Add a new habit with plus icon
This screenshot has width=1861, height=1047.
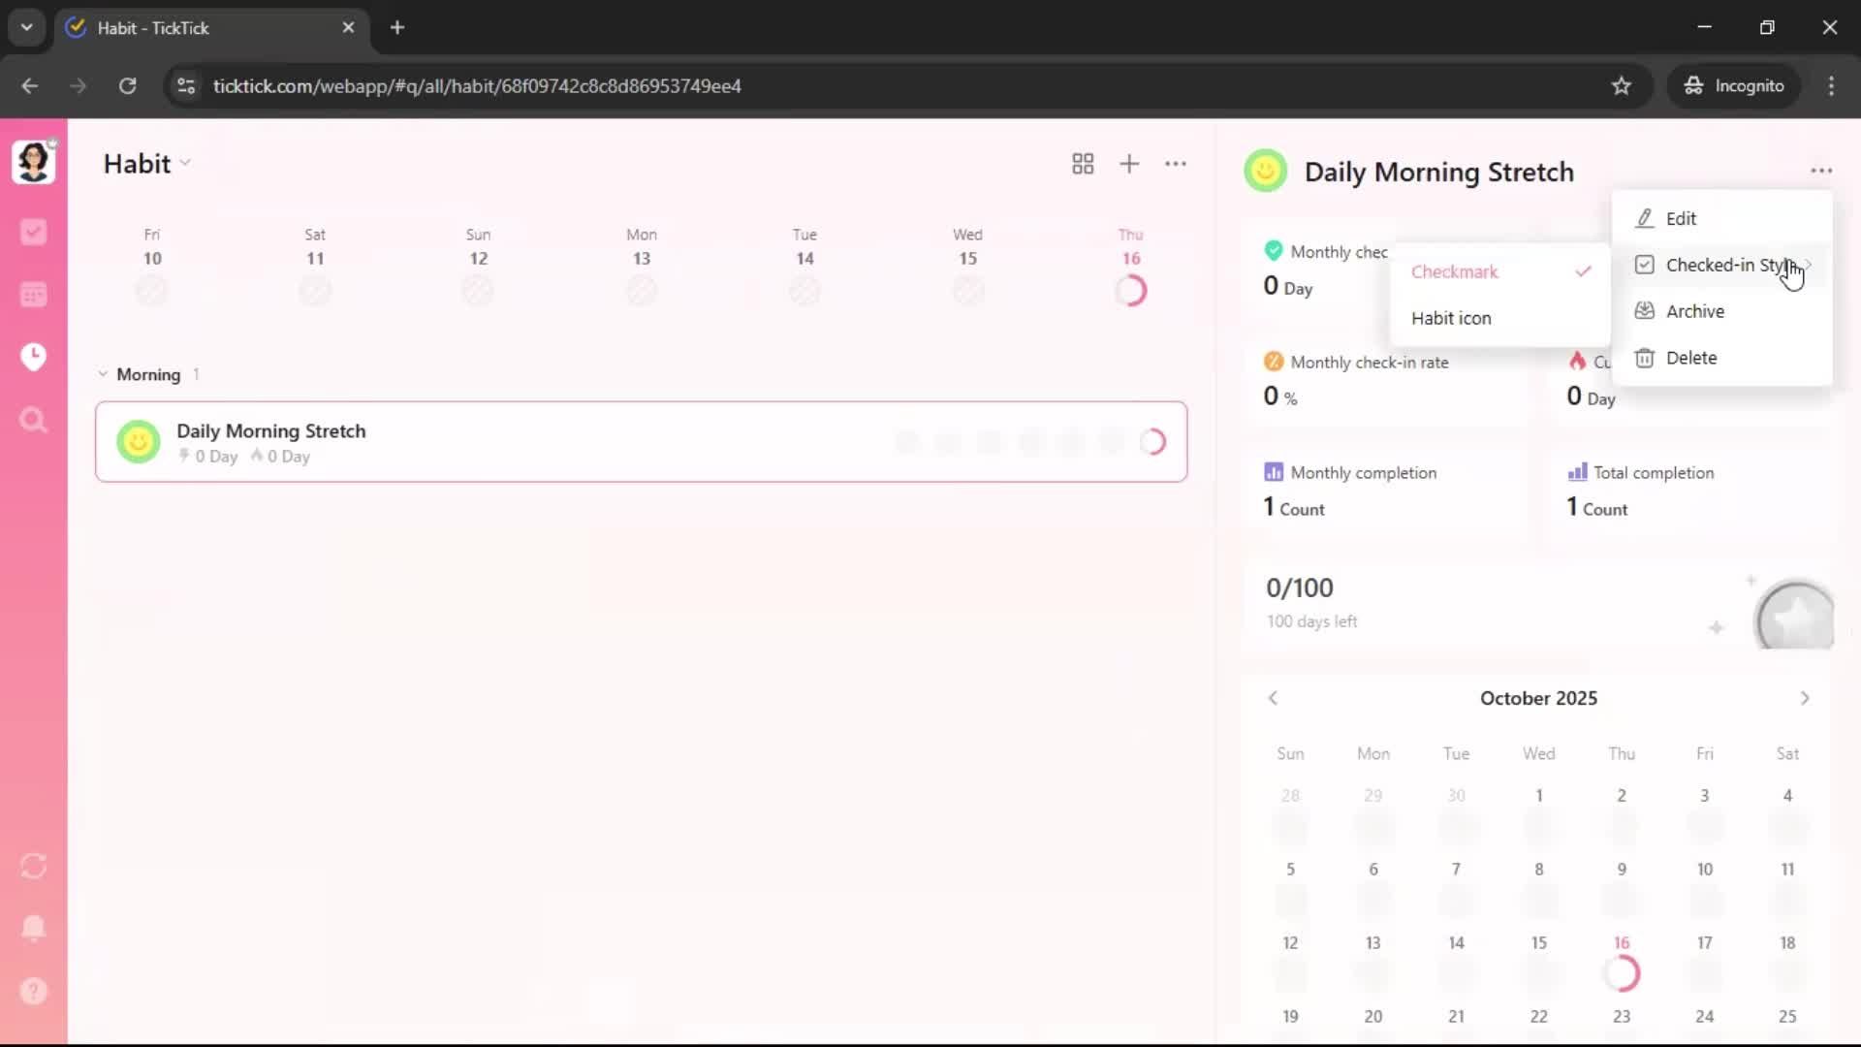[x=1129, y=164]
